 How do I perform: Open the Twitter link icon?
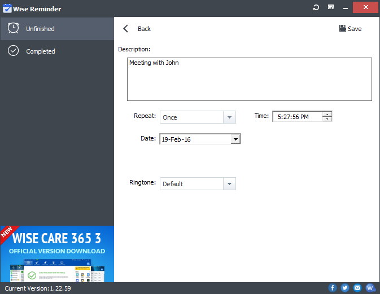(345, 288)
